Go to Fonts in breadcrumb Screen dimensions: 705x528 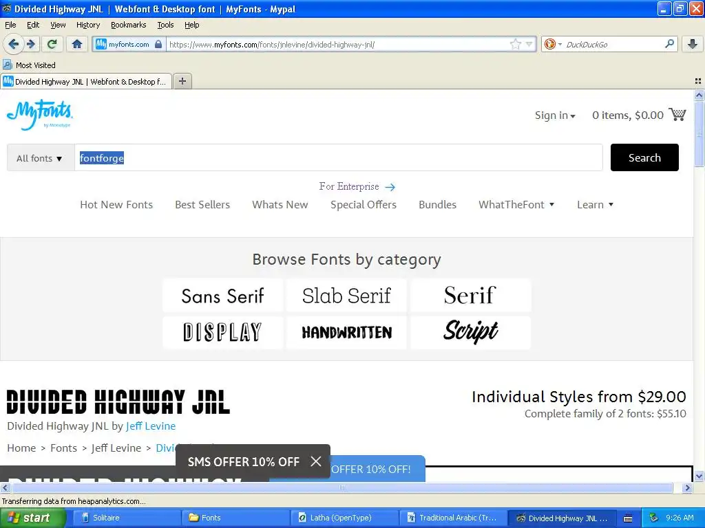[63, 448]
